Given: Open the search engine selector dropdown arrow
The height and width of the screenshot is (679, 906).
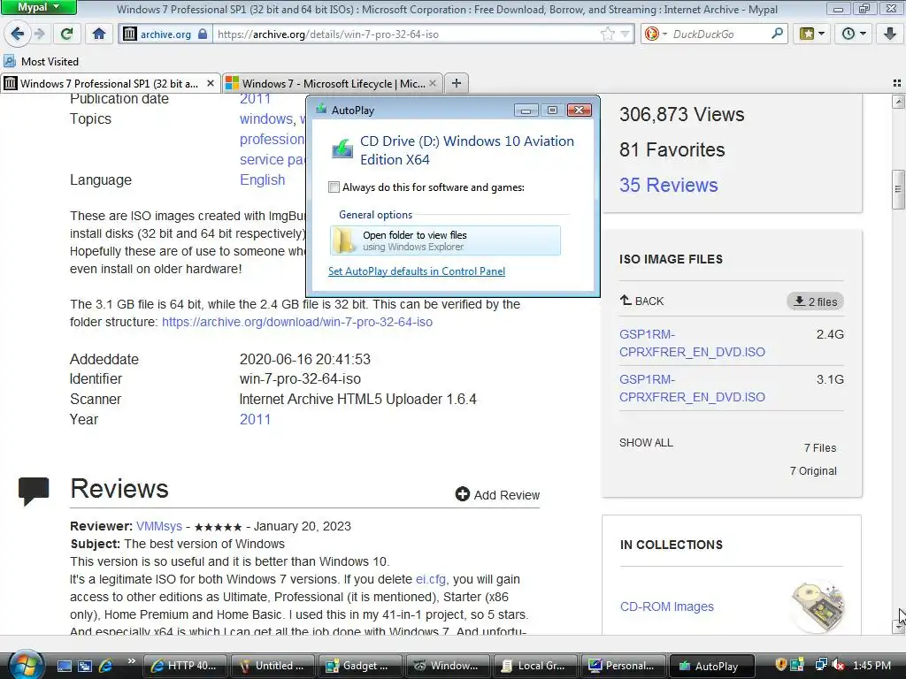Looking at the screenshot, I should point(664,34).
